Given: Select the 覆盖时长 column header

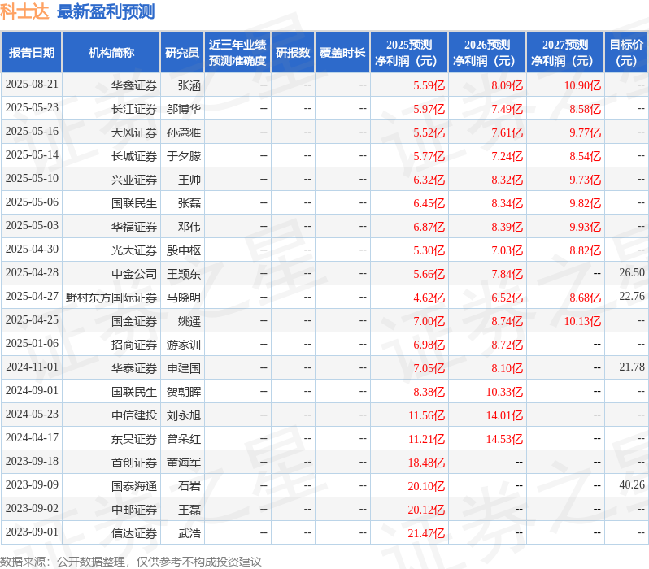Looking at the screenshot, I should (x=342, y=53).
